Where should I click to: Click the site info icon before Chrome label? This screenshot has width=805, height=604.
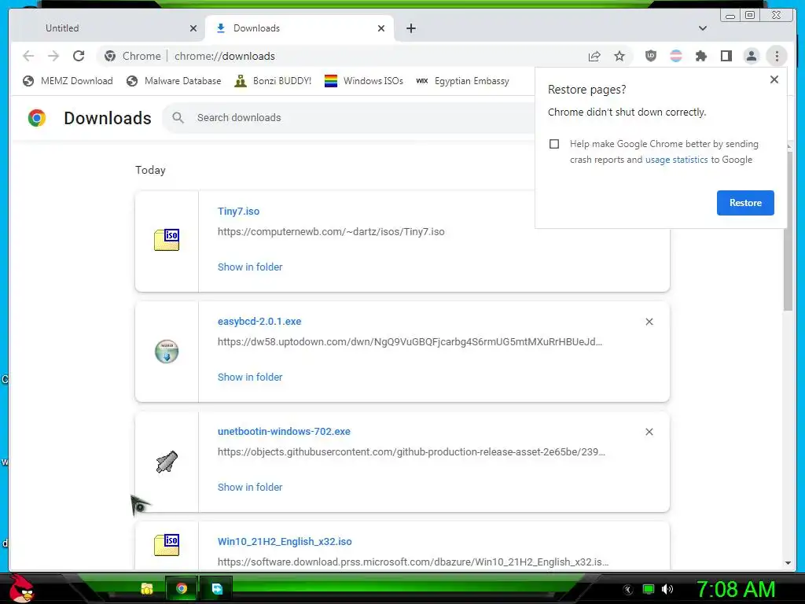110,56
